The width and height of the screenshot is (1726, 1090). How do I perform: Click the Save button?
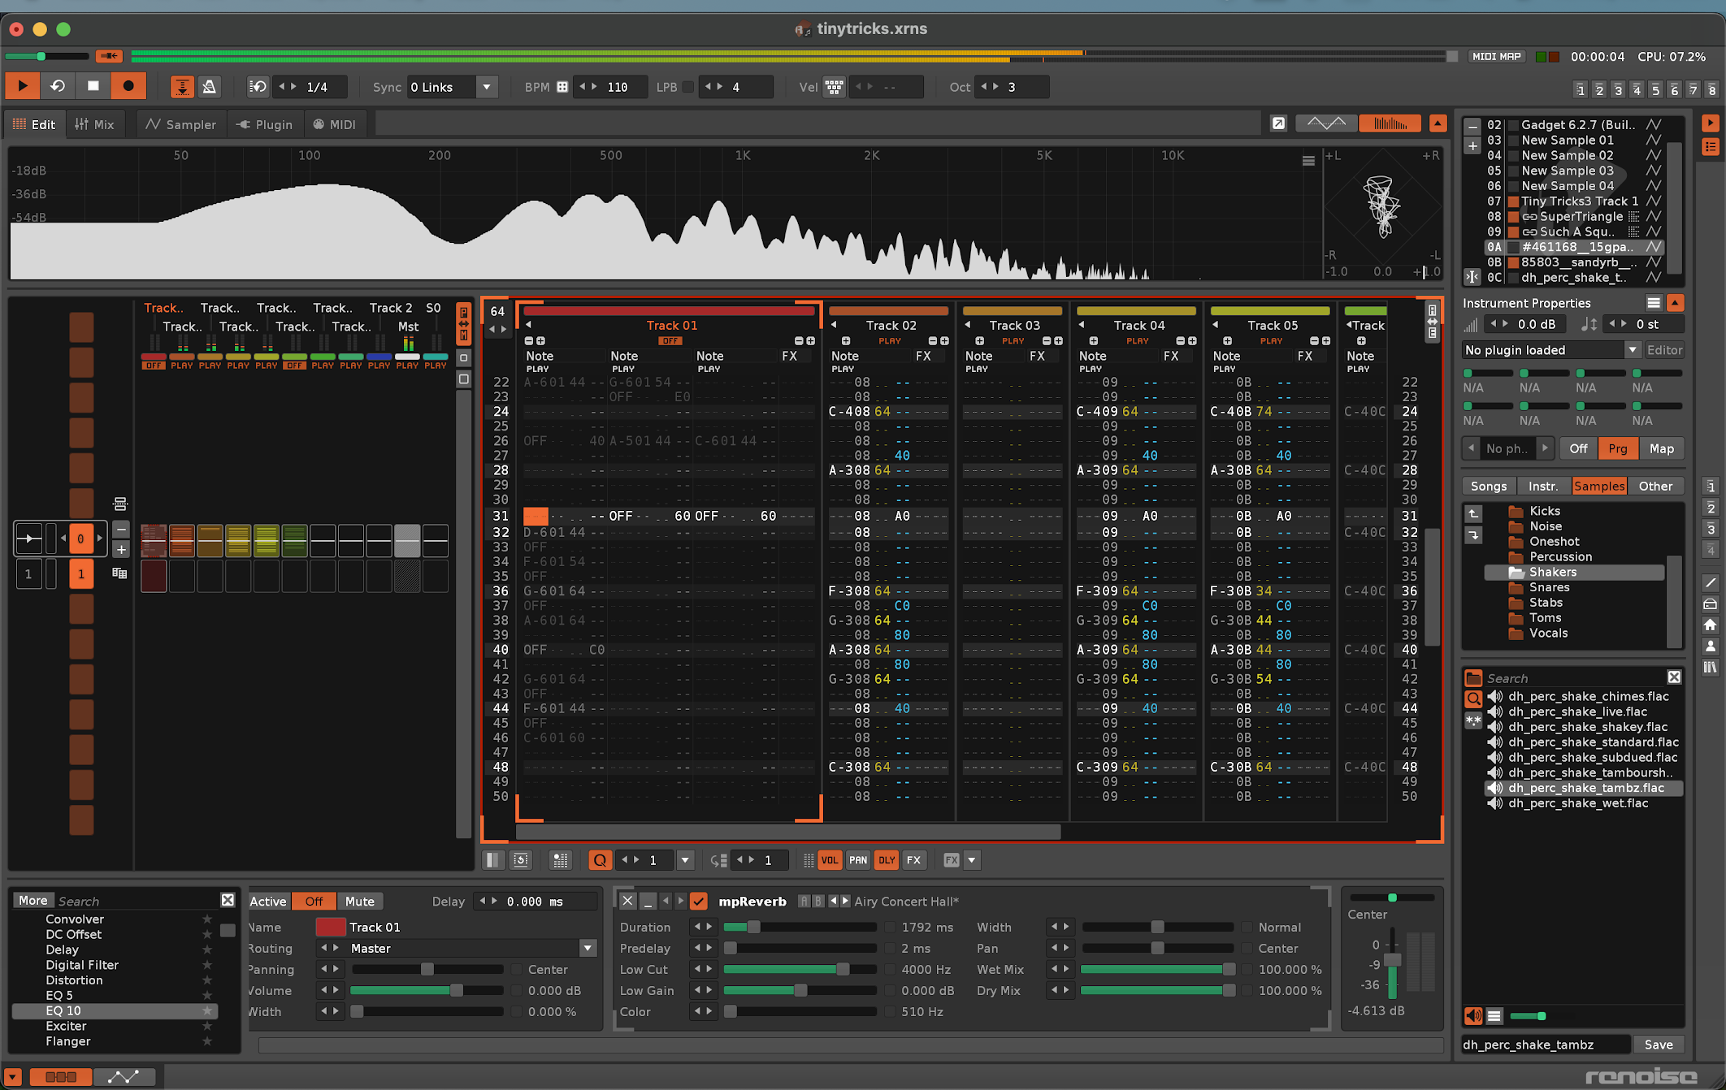point(1658,1045)
